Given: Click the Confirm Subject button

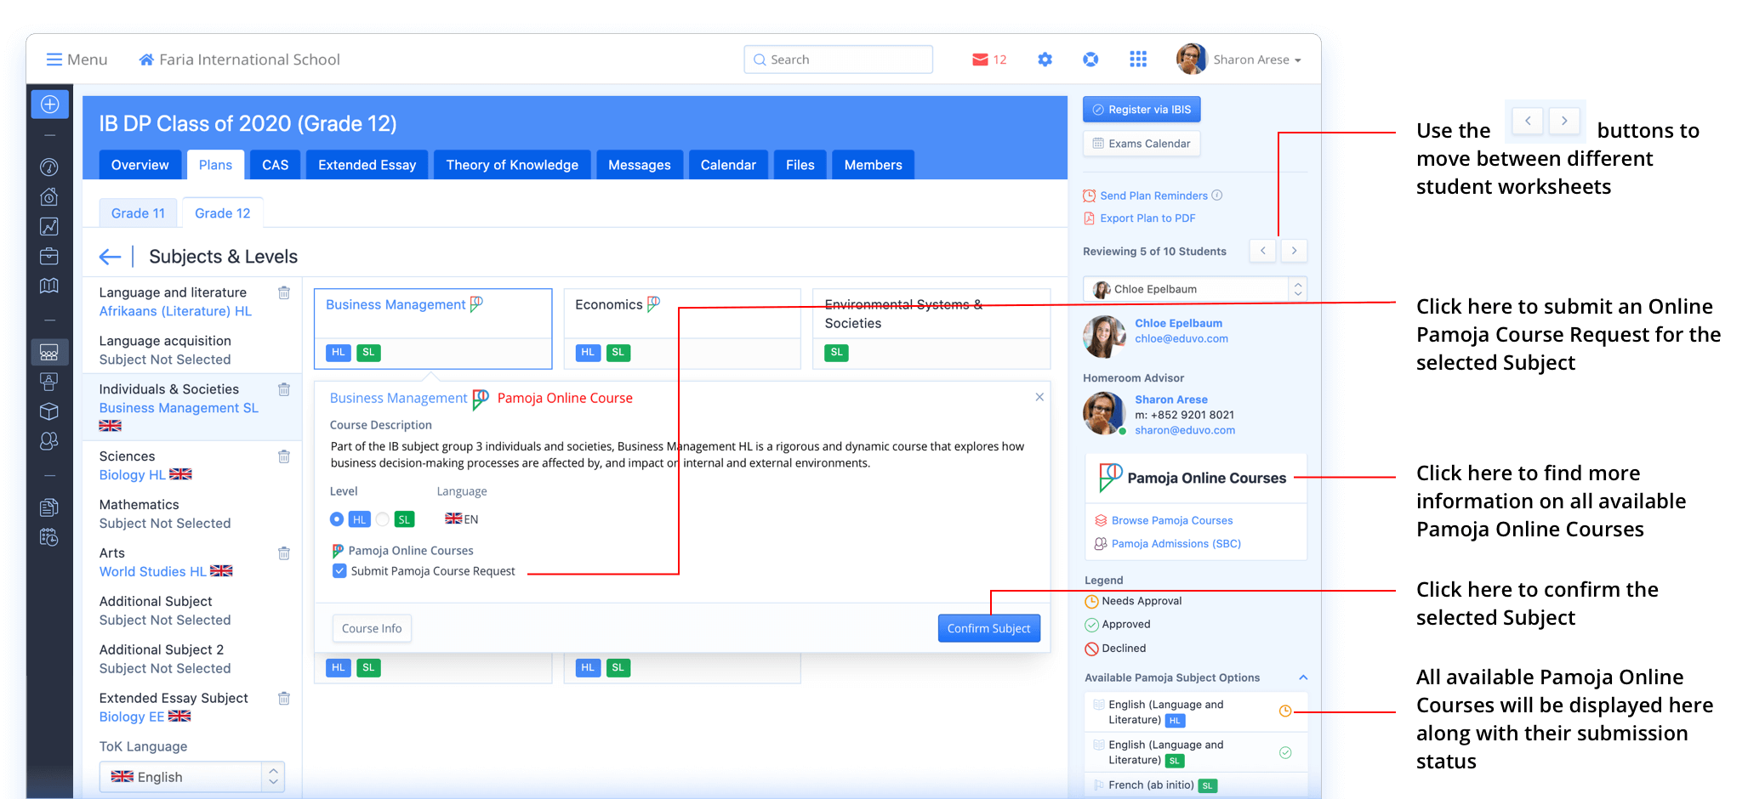Looking at the screenshot, I should coord(988,628).
